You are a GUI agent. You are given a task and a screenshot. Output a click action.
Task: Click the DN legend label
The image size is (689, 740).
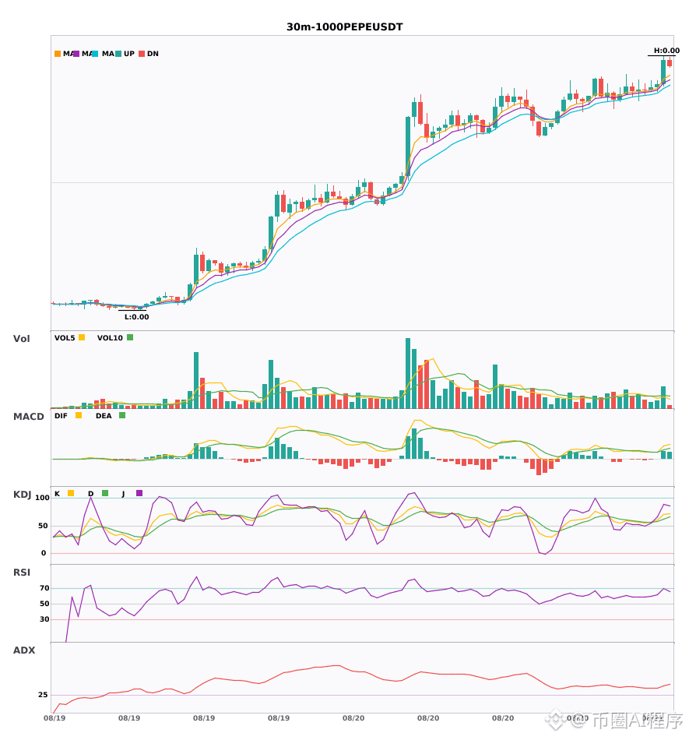click(153, 54)
